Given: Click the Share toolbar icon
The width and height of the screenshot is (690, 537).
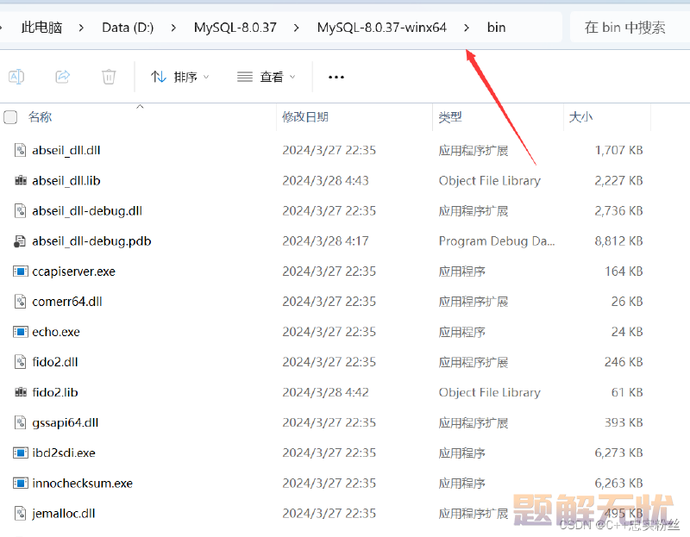Looking at the screenshot, I should 63,77.
